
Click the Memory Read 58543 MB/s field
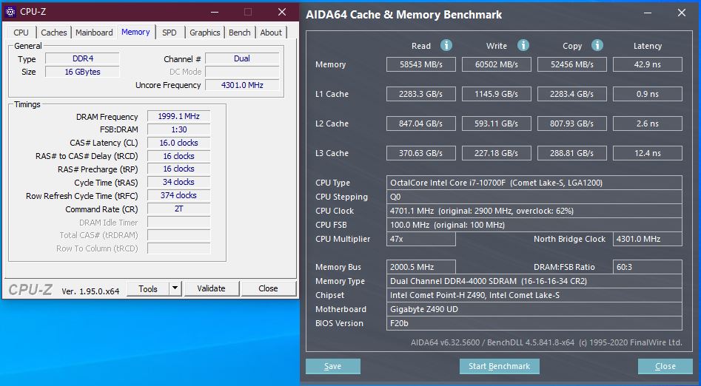click(x=421, y=64)
